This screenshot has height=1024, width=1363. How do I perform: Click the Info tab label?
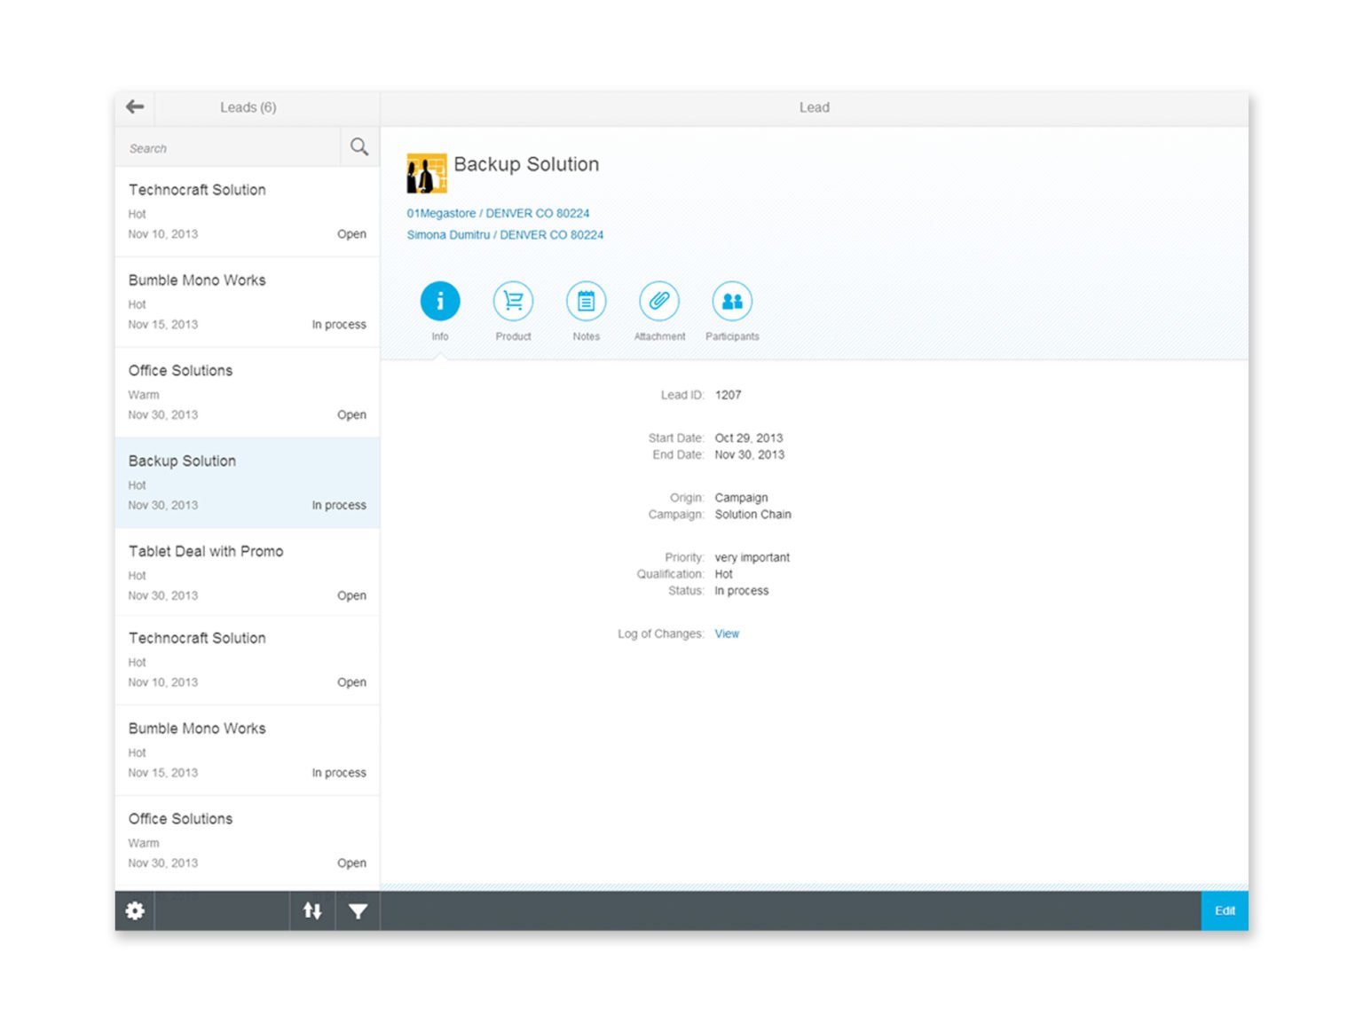pyautogui.click(x=440, y=336)
